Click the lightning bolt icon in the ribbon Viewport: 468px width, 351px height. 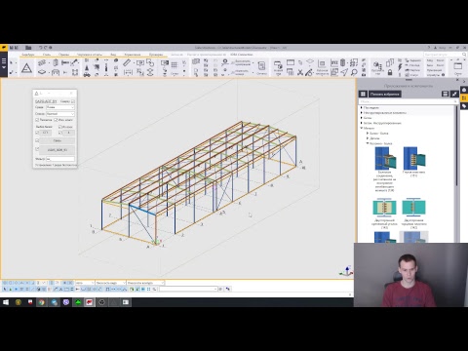(x=400, y=67)
